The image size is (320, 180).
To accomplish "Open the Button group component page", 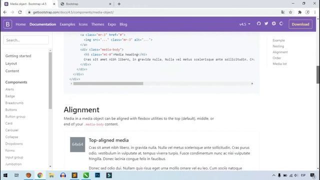I will 15,116.
